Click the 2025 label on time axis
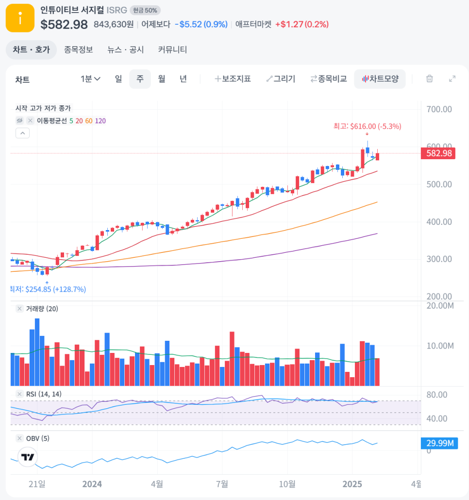Screen dimensions: 469x500 coord(352,484)
